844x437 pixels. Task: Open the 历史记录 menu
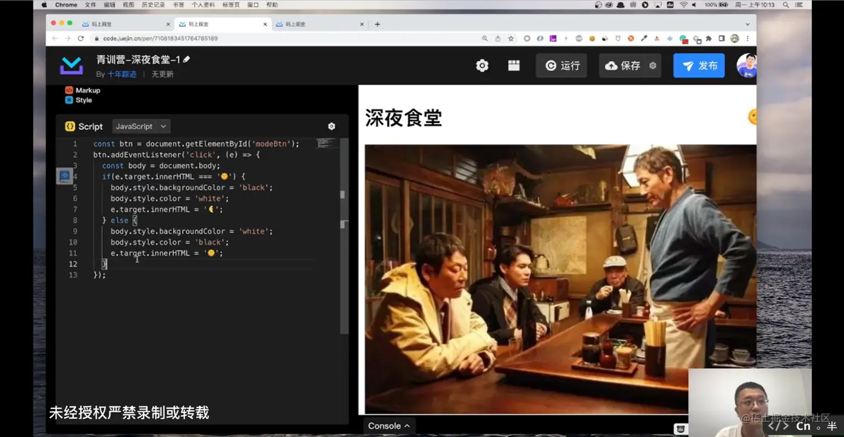point(153,4)
